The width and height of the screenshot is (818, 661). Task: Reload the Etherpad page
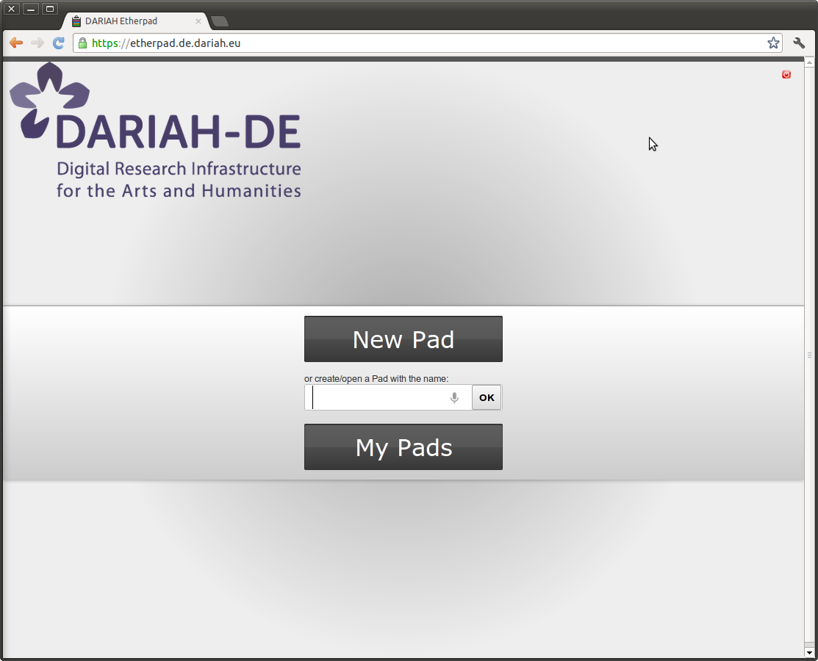tap(59, 43)
